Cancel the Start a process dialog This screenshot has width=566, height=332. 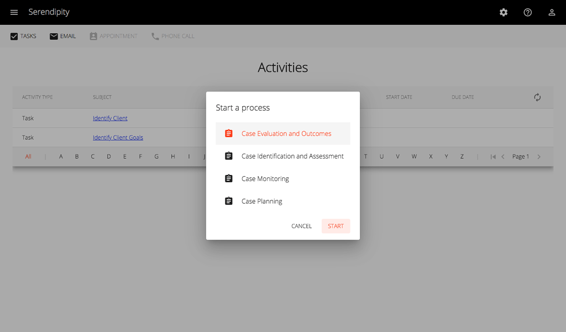[x=301, y=226]
